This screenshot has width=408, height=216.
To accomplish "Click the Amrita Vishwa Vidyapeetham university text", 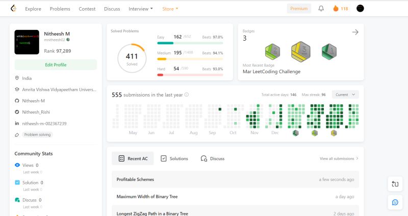I will click(59, 89).
